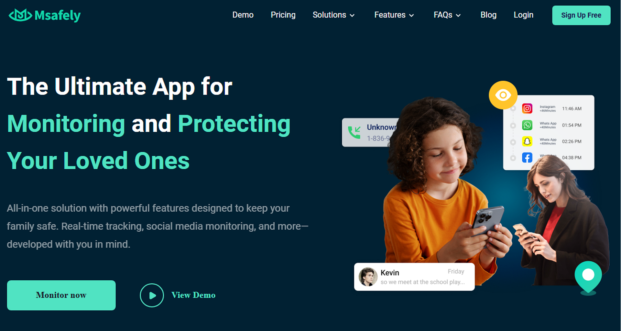Click the Sign Up Free button
Screen dimensions: 621x331
tap(581, 15)
